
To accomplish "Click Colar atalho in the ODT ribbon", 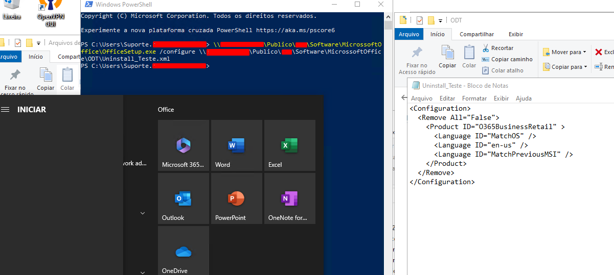I will pyautogui.click(x=503, y=70).
